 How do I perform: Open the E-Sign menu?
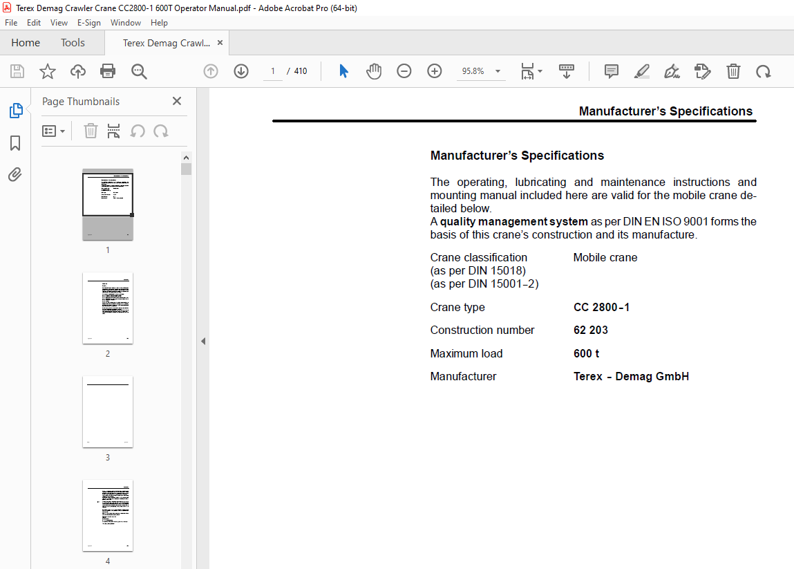pyautogui.click(x=89, y=23)
